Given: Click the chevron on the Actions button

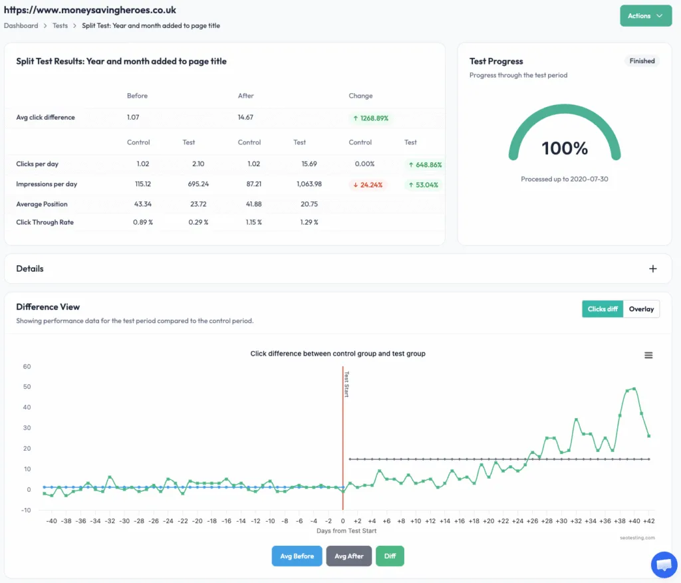Looking at the screenshot, I should point(658,15).
